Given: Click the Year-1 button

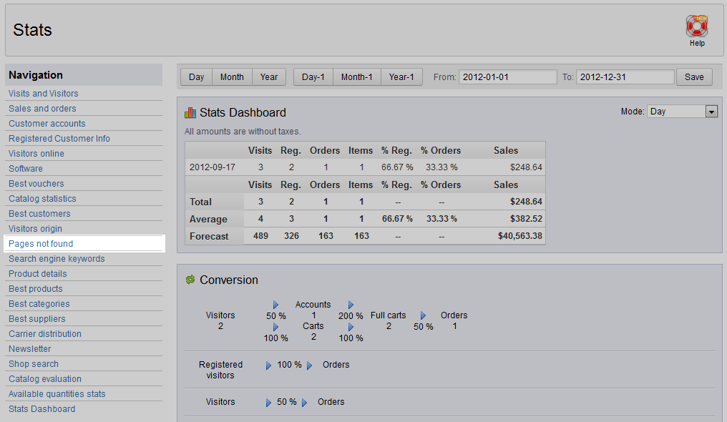Looking at the screenshot, I should (x=401, y=77).
